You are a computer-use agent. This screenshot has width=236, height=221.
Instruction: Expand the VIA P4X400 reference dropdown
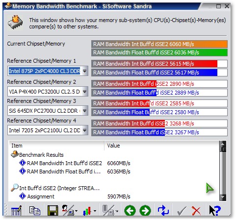(84, 92)
